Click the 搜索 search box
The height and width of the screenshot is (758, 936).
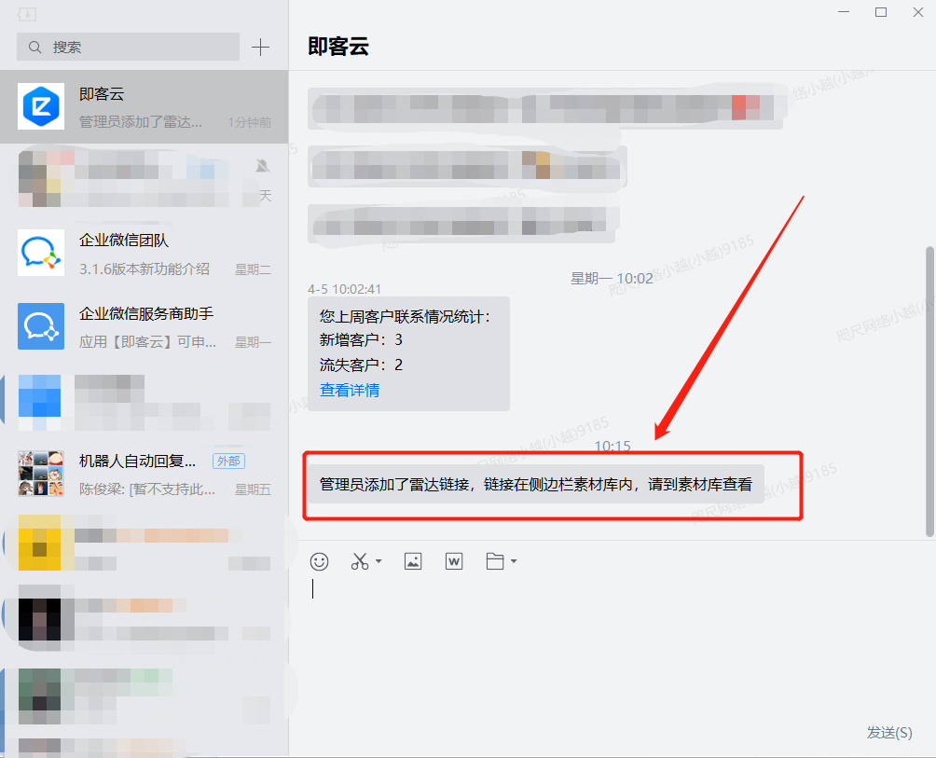pyautogui.click(x=128, y=47)
